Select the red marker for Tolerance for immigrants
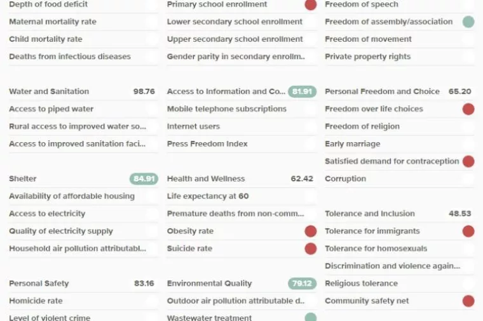This screenshot has width=483, height=321. point(468,231)
